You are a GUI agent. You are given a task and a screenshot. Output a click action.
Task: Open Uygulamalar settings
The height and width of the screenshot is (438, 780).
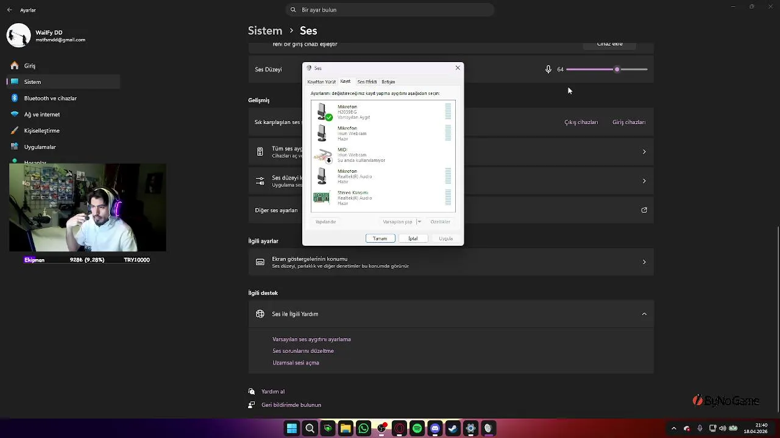click(63, 147)
